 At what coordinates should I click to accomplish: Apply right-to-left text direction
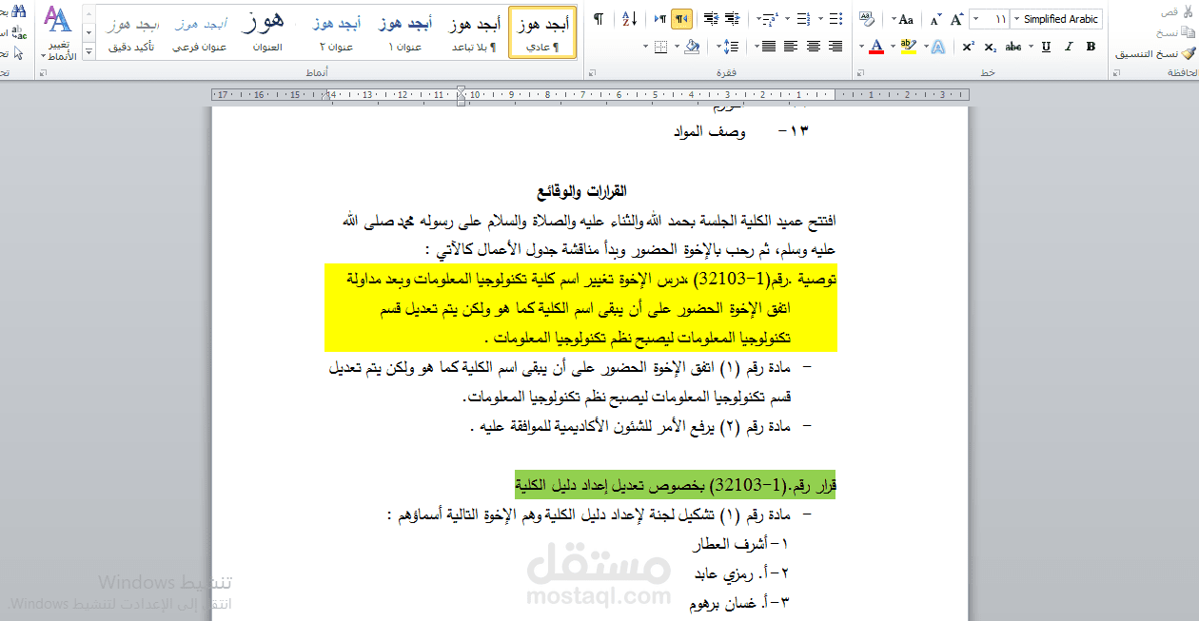coord(682,19)
